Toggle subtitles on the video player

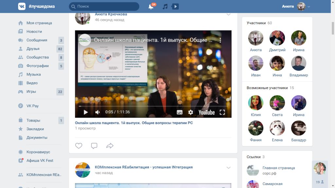[x=180, y=112]
